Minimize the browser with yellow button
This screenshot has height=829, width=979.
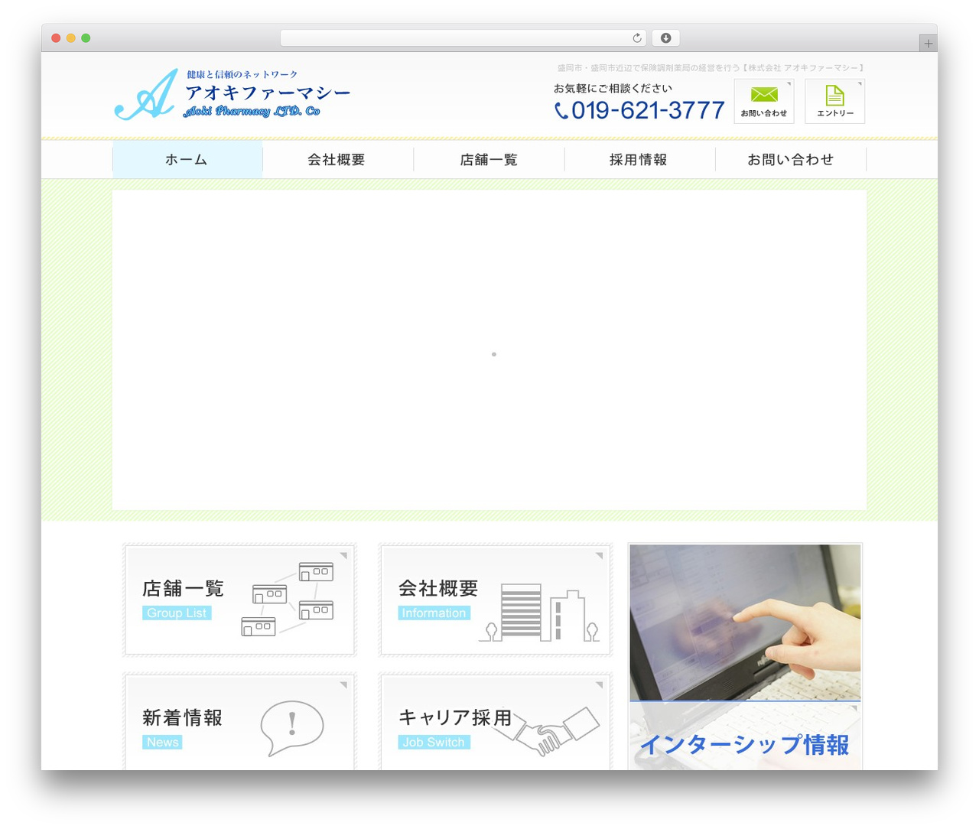(71, 38)
